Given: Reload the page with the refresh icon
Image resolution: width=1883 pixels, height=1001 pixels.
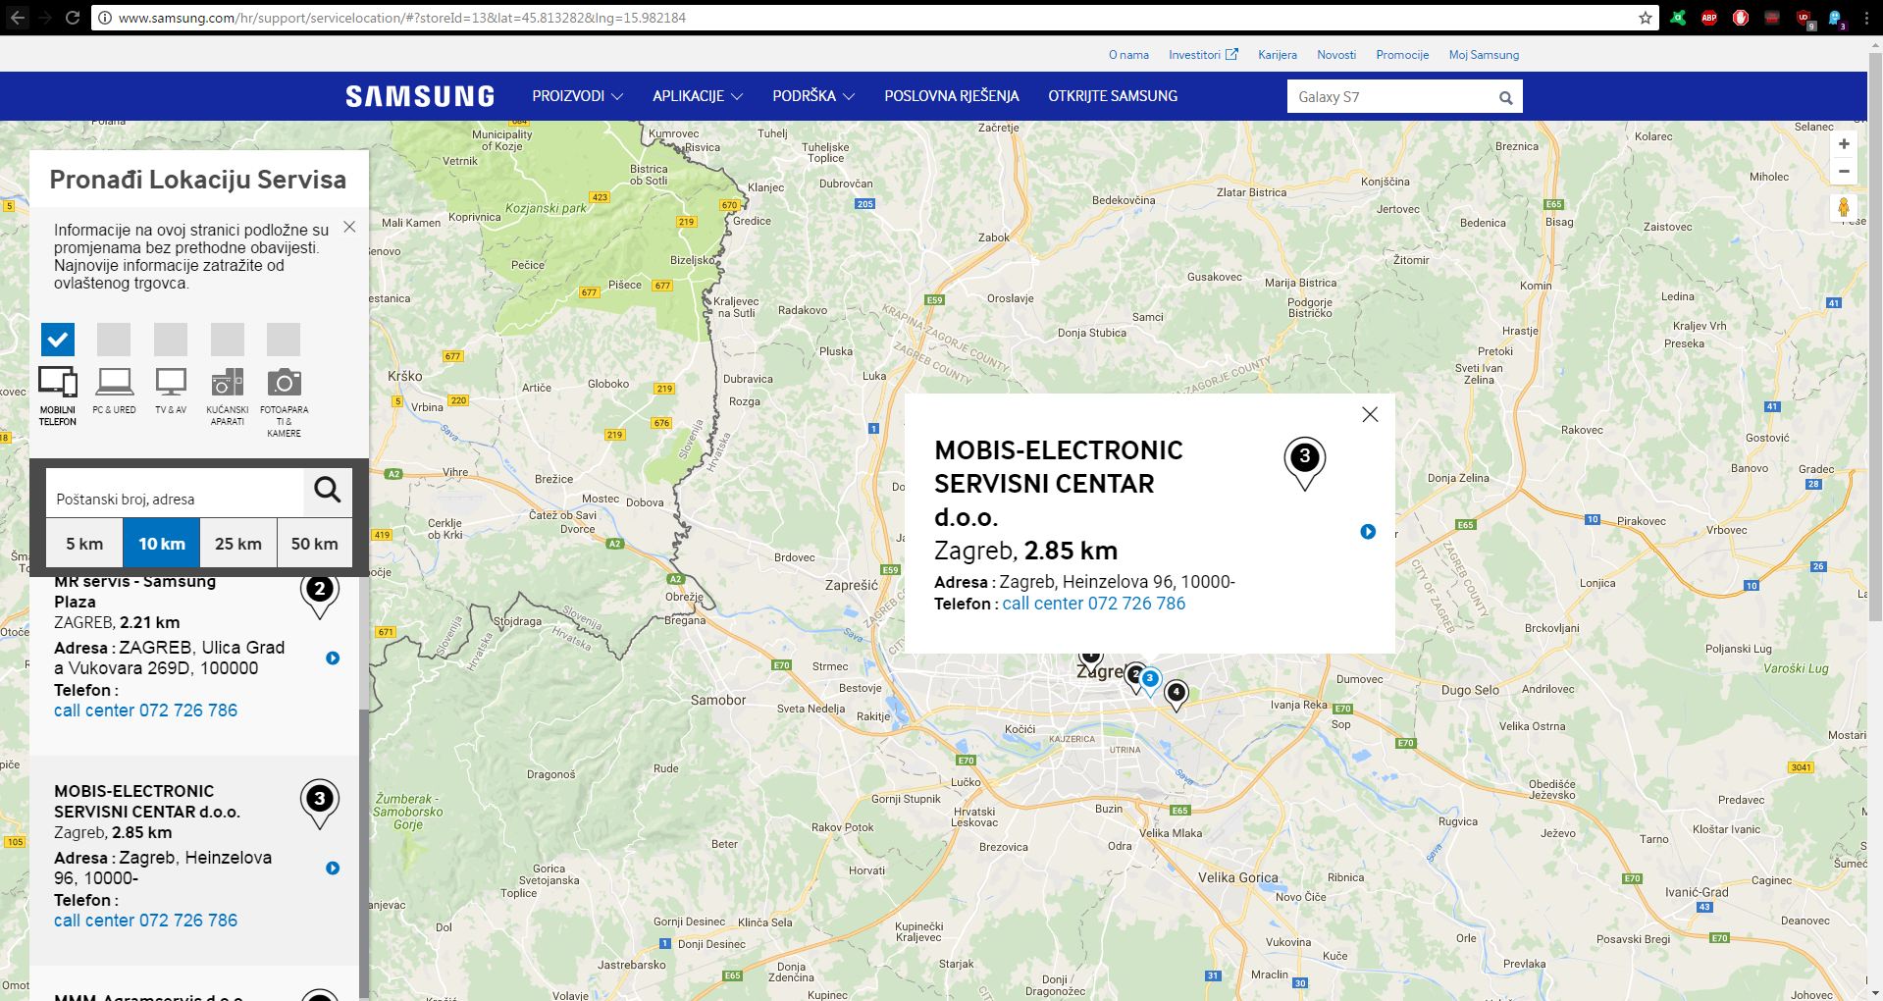Looking at the screenshot, I should pos(73,18).
